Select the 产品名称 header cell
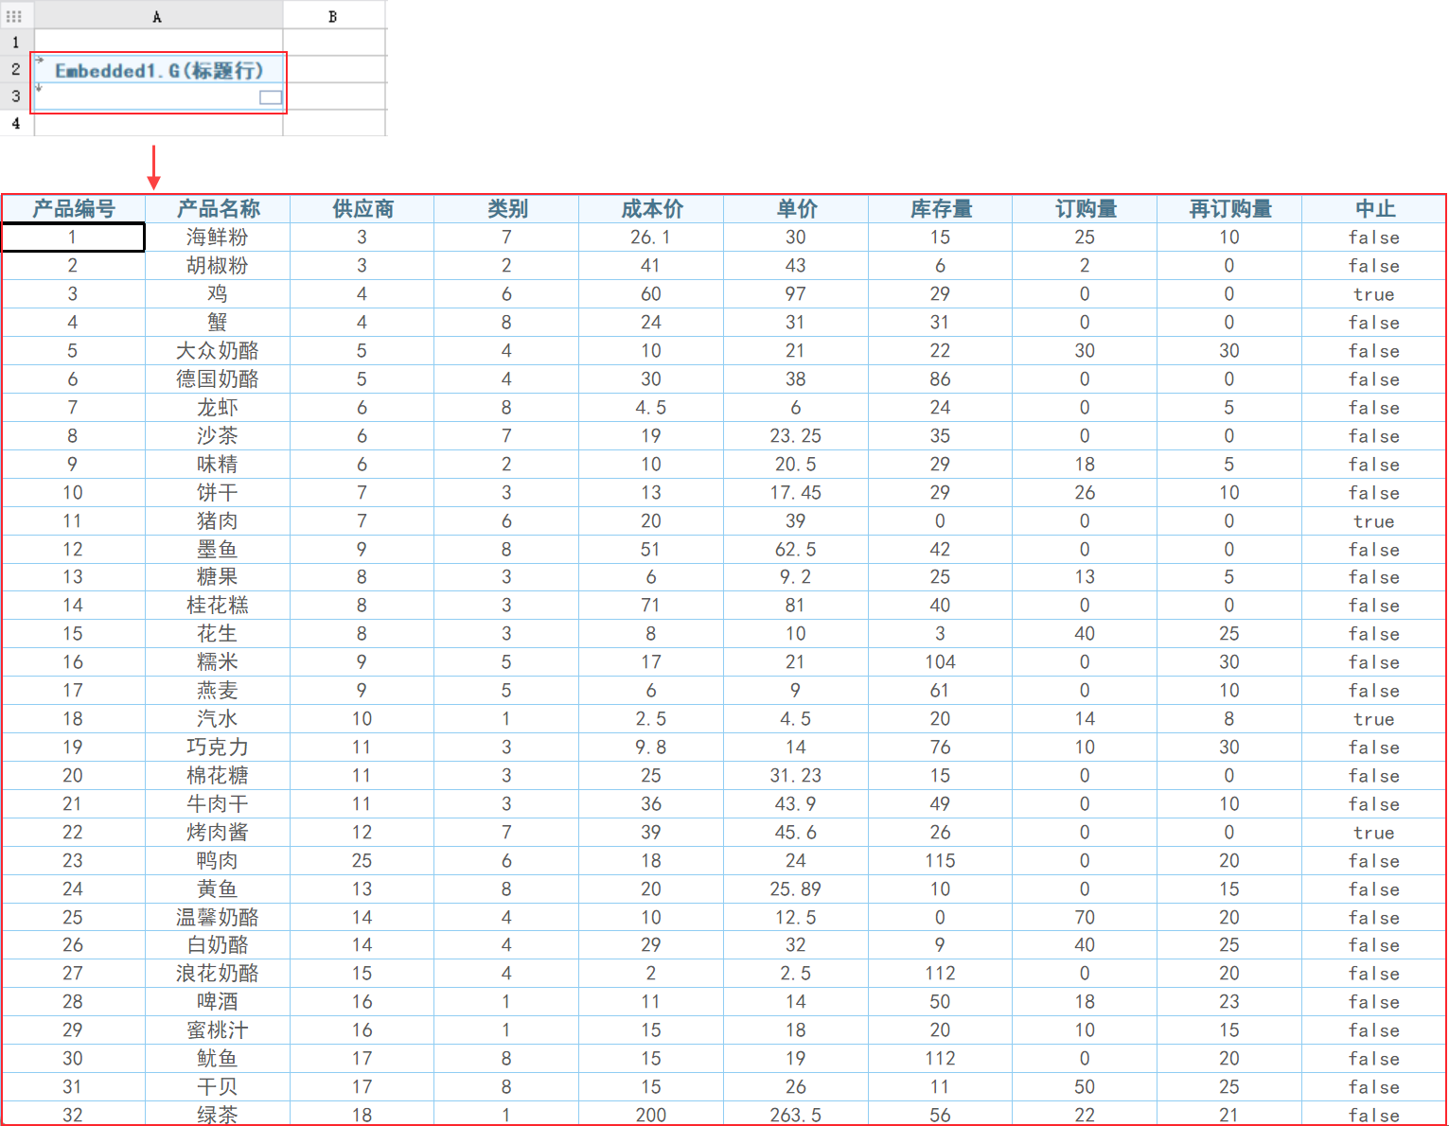 pyautogui.click(x=217, y=208)
